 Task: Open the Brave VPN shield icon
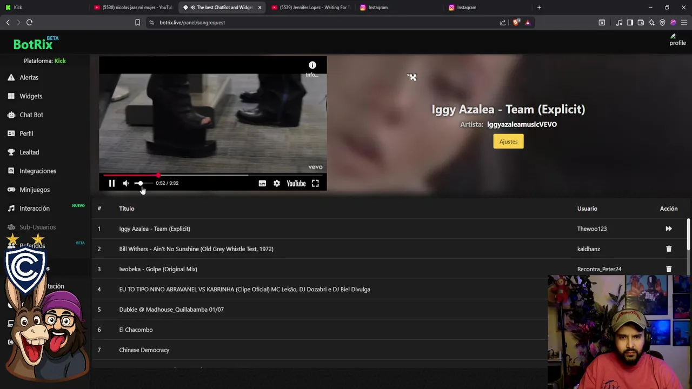click(x=662, y=23)
